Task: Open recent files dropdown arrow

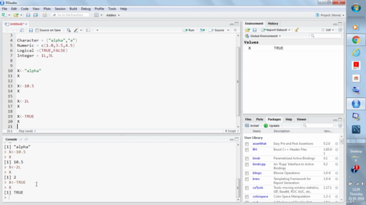Action: point(21,15)
